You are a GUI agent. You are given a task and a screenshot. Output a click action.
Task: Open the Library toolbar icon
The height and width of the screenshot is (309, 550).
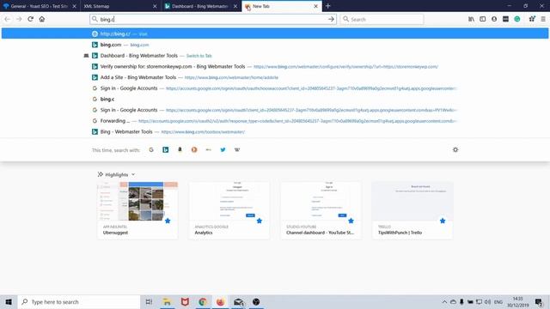pyautogui.click(x=471, y=19)
